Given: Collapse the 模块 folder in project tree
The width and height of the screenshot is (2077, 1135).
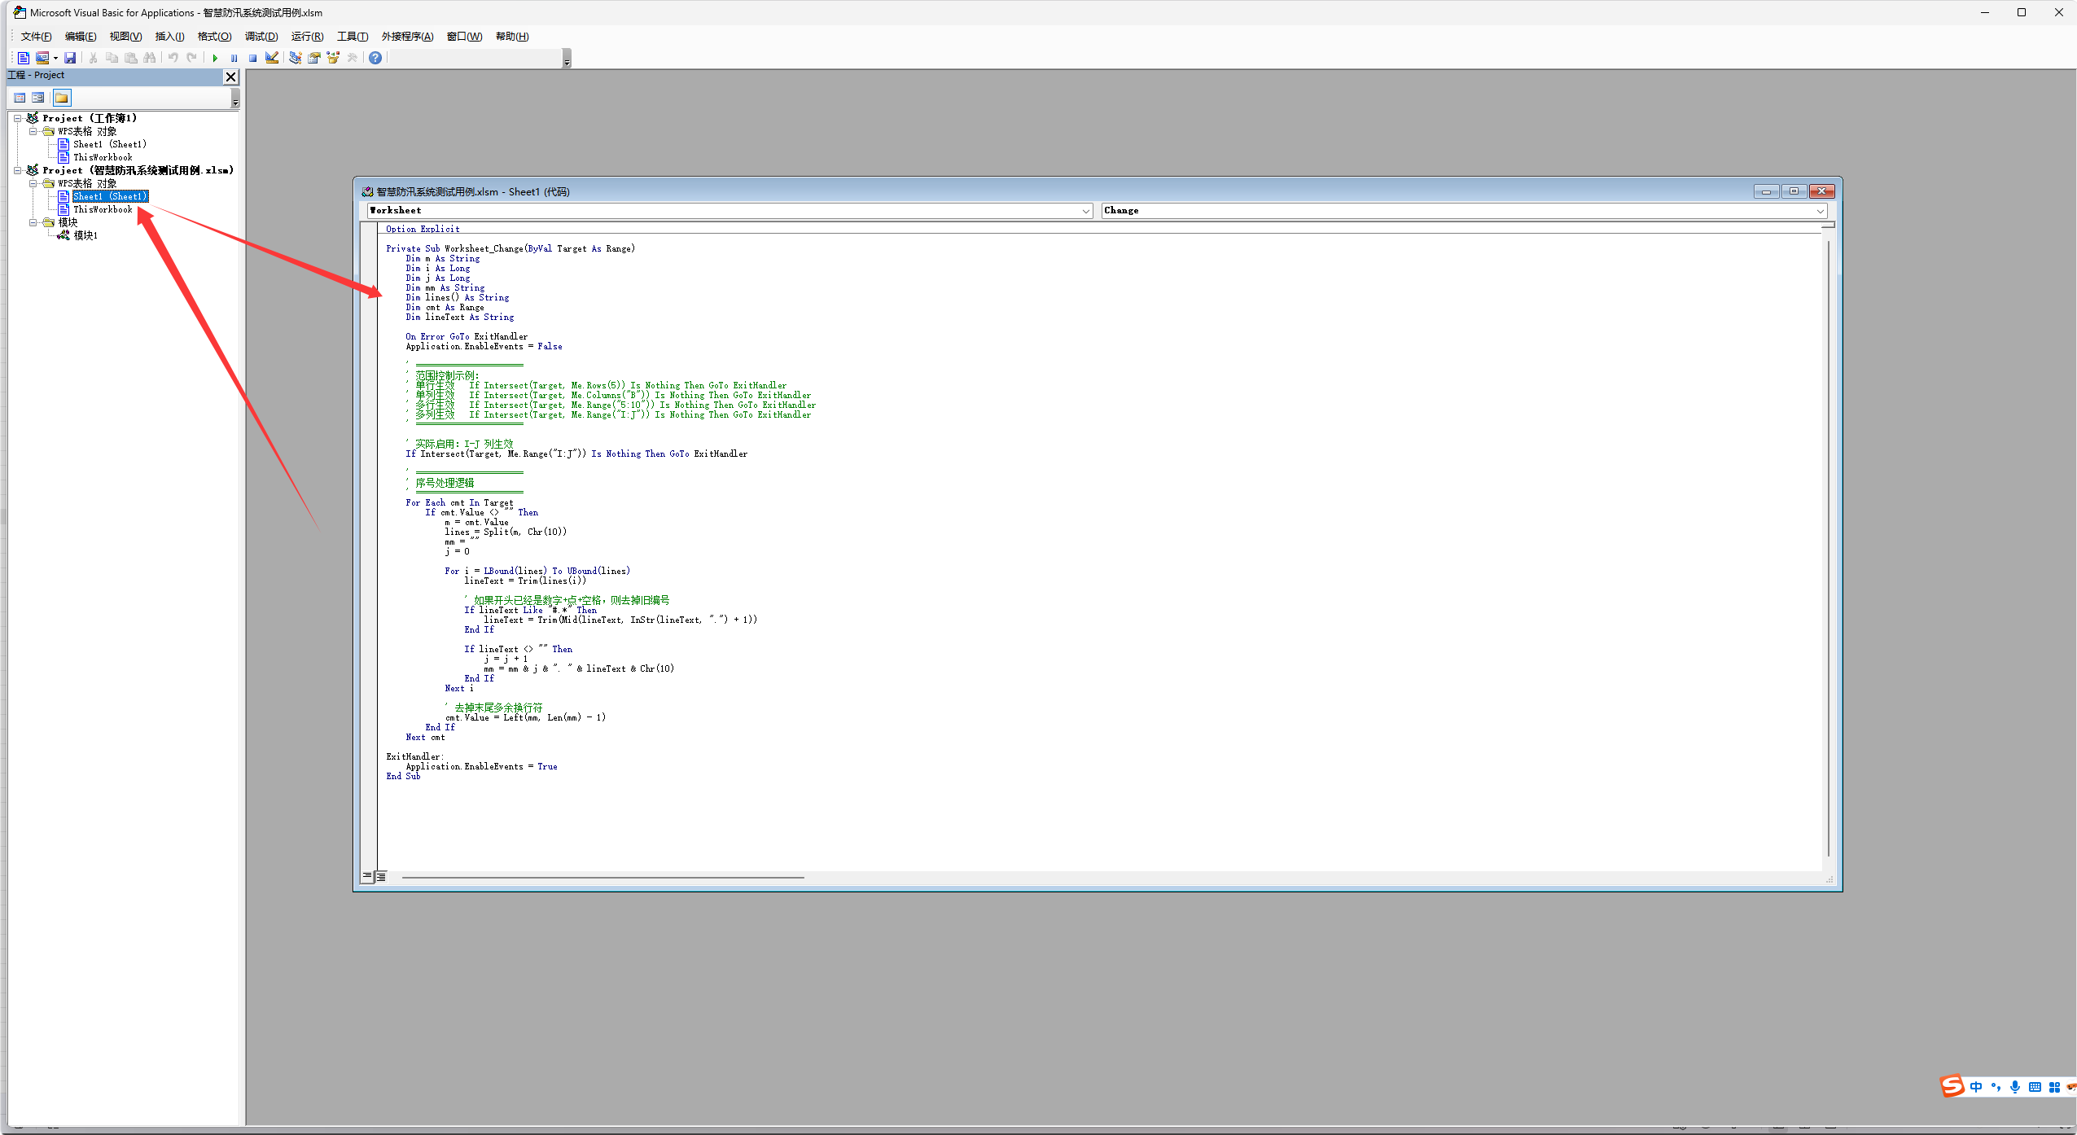Looking at the screenshot, I should (33, 222).
